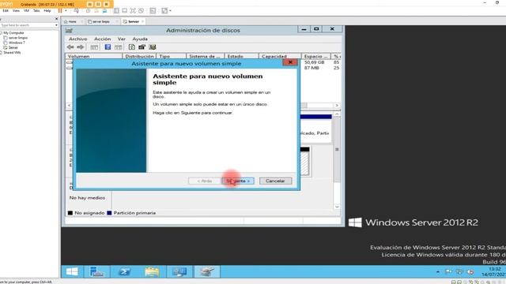This screenshot has height=284, width=506.
Task: Open Server Manager from the taskbar
Action: pos(96,271)
